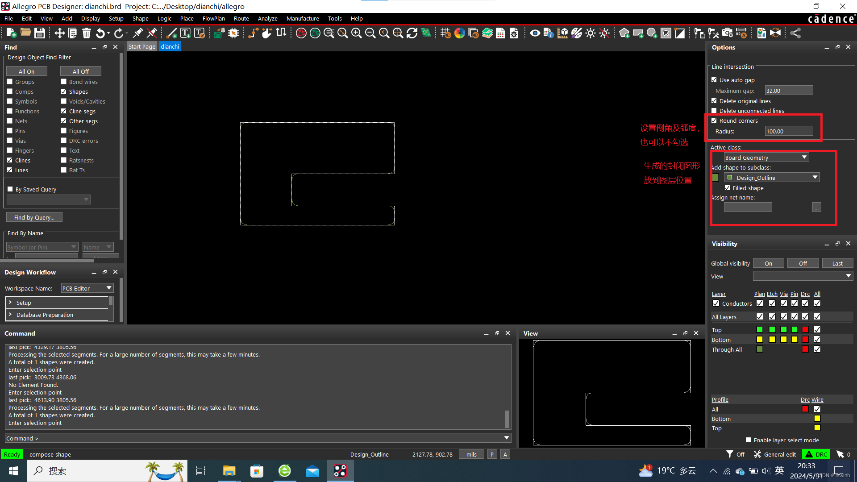Screen dimensions: 857x482
Task: Open the saved query dropdown list
Action: [49, 199]
